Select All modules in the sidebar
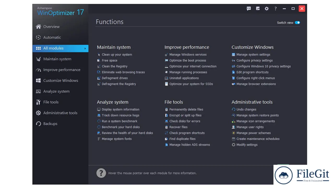This screenshot has height=188, width=334. point(61,48)
